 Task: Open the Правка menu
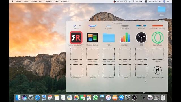[34, 1]
